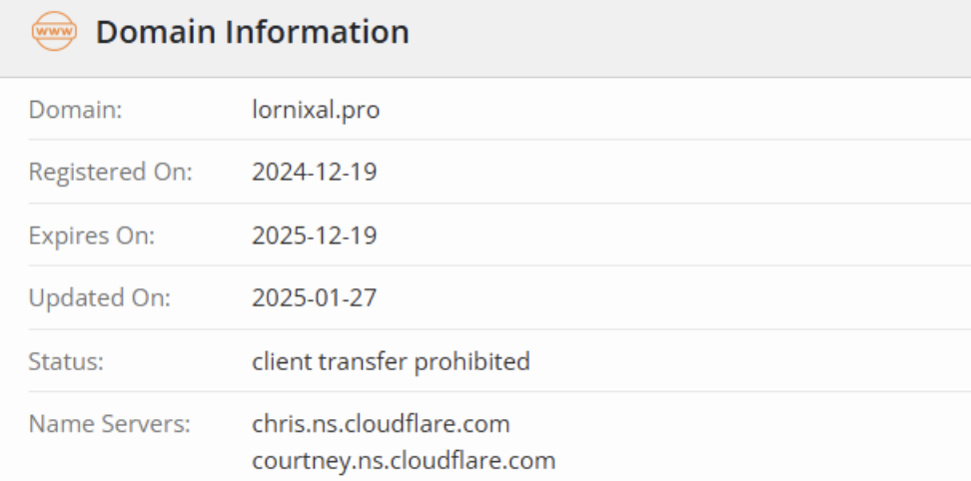Image resolution: width=971 pixels, height=481 pixels.
Task: Select the lornixal.pro domain value
Action: point(316,110)
